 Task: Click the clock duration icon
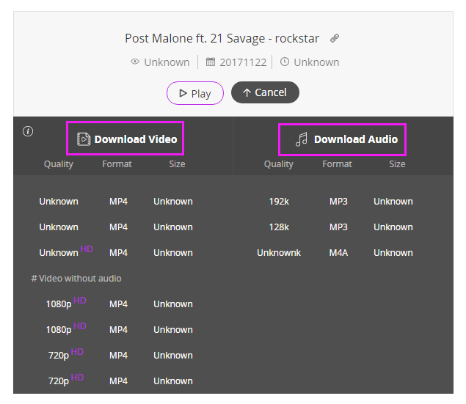285,62
